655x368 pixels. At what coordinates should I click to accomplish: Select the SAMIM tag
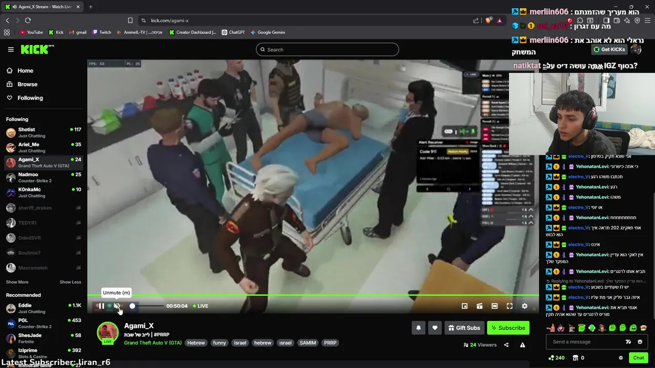(x=308, y=343)
